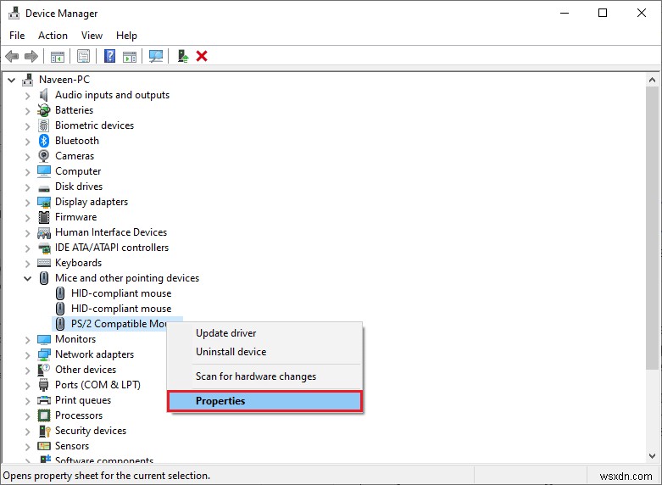This screenshot has height=485, width=662.
Task: Click the Bluetooth category icon
Action: point(44,141)
